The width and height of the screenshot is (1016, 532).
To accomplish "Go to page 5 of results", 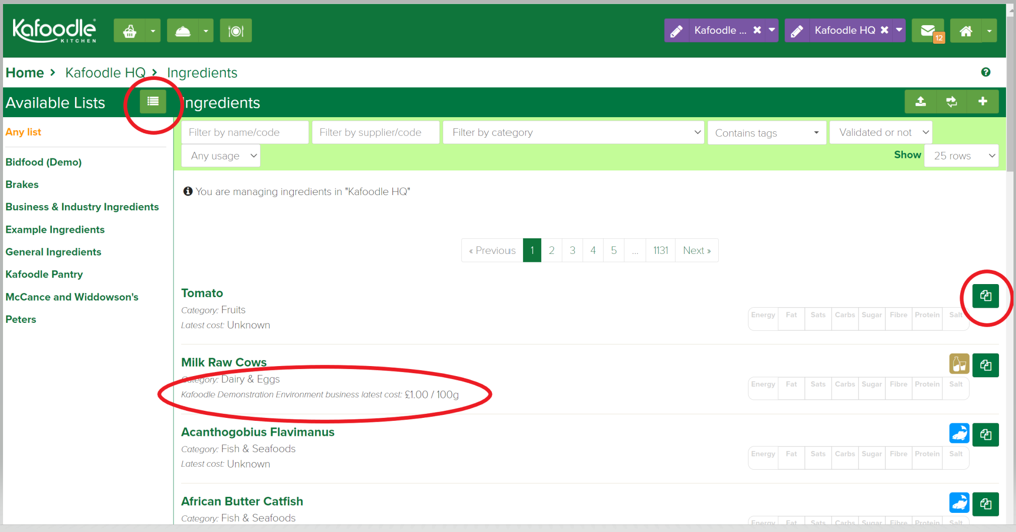I will 614,250.
